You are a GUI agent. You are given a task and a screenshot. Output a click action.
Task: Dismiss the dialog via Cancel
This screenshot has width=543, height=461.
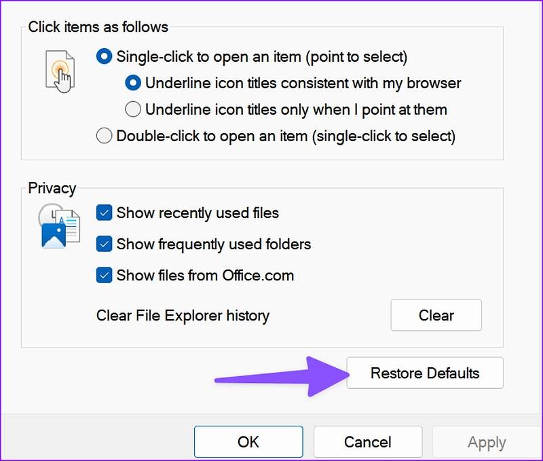click(x=368, y=441)
